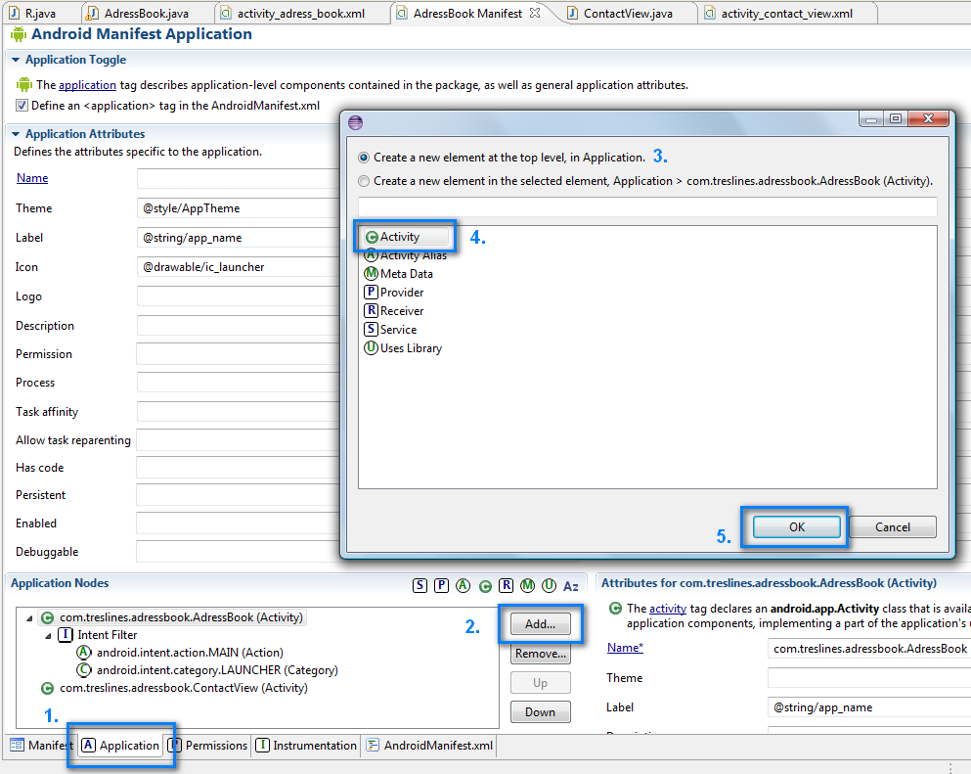Focus the application Name input field

(x=239, y=178)
